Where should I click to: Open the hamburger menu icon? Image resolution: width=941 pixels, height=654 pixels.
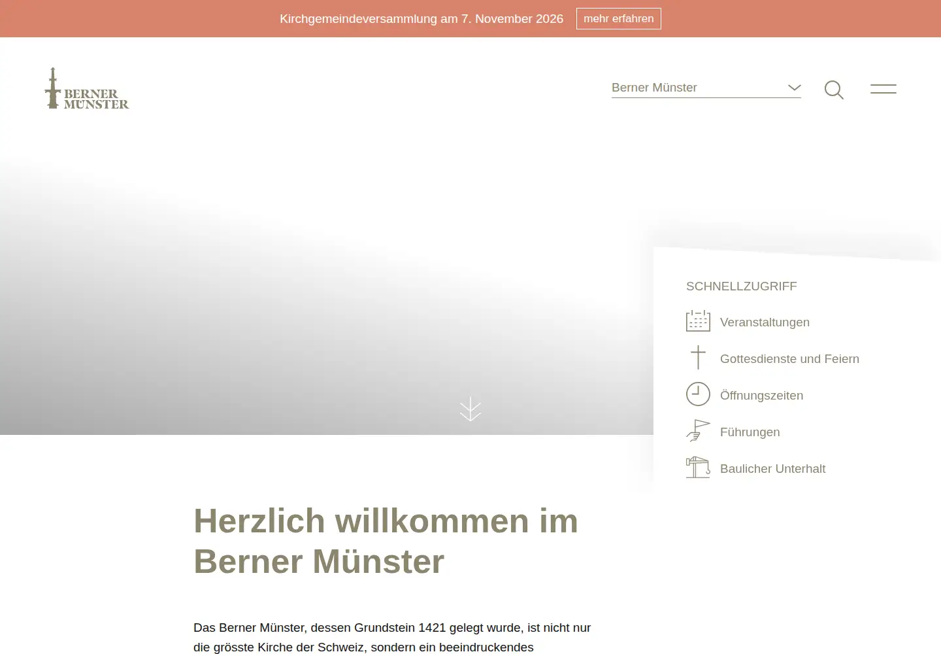coord(883,89)
